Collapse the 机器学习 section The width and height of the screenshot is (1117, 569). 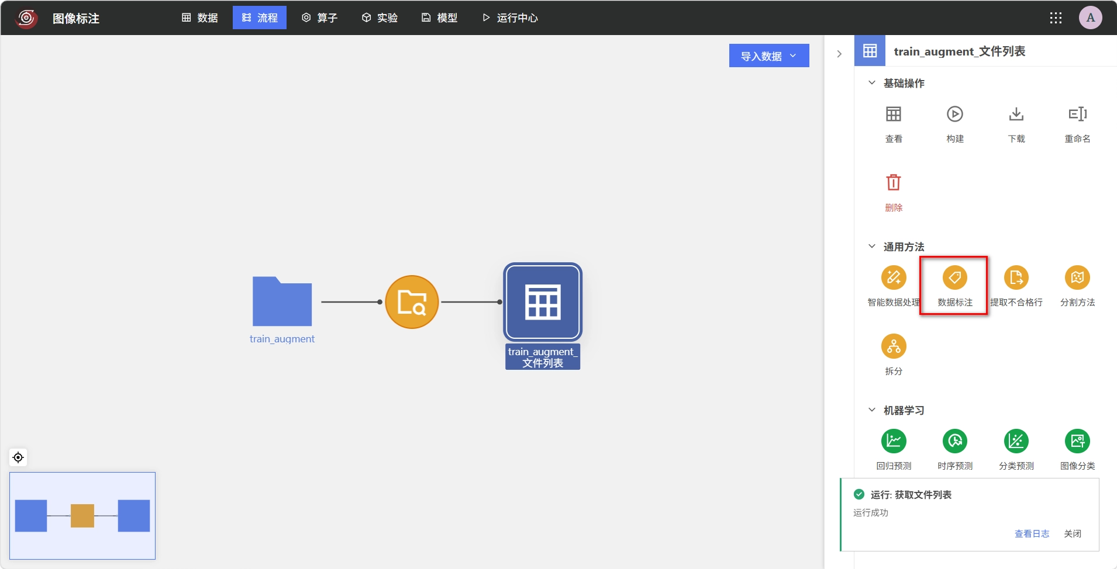point(871,410)
